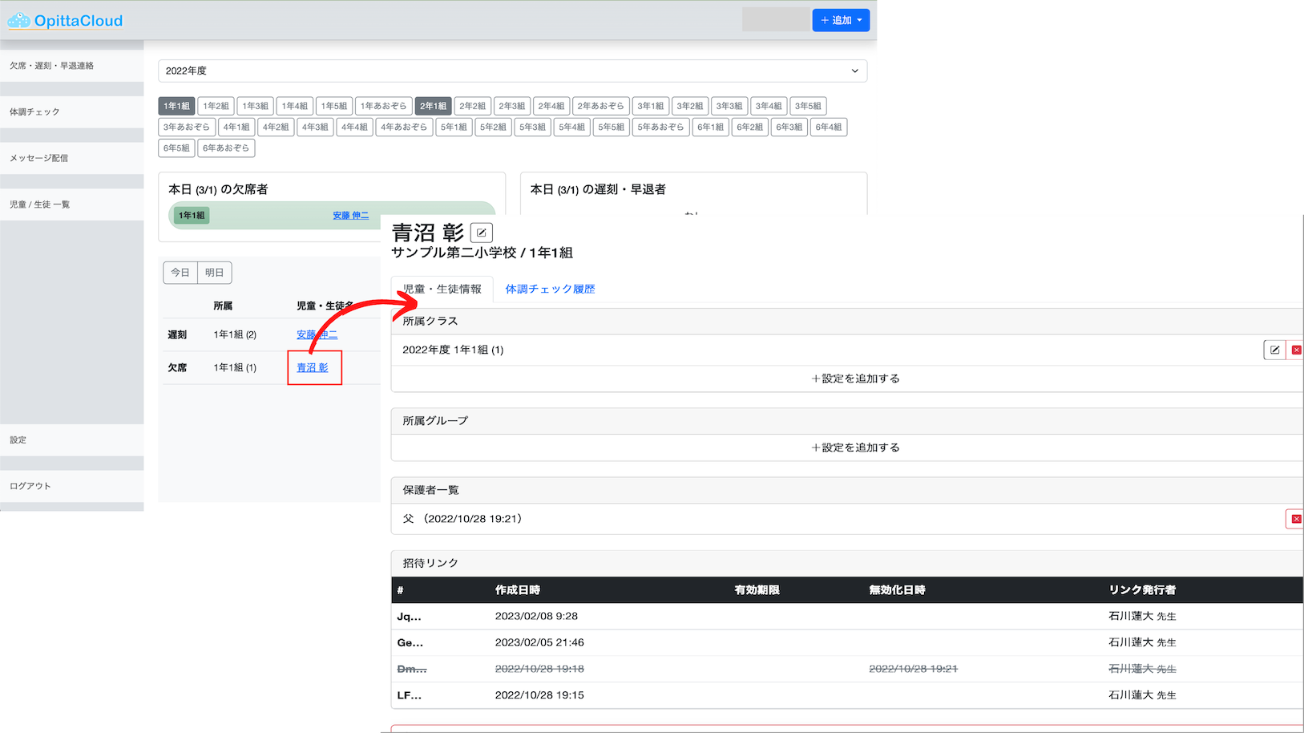
Task: Open メッセージ配信 in sidebar
Action: coord(71,158)
